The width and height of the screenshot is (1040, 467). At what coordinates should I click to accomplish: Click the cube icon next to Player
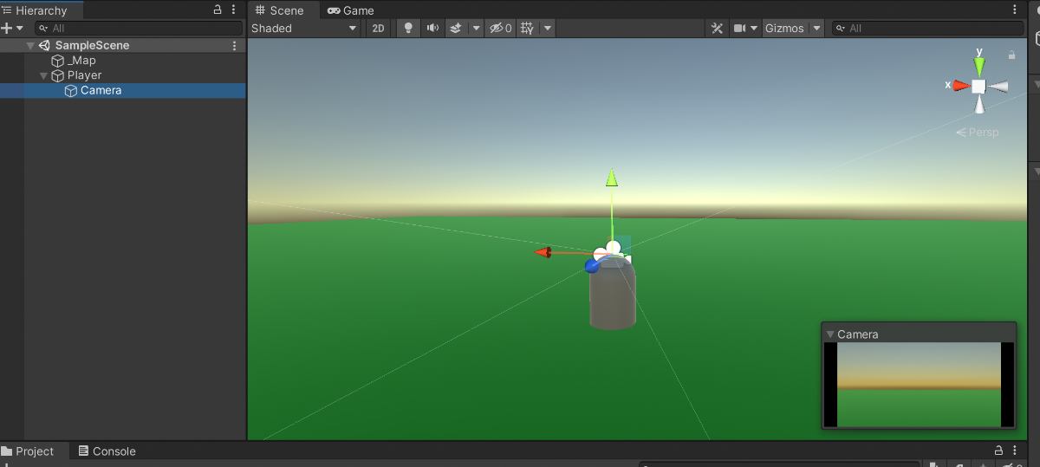(58, 75)
